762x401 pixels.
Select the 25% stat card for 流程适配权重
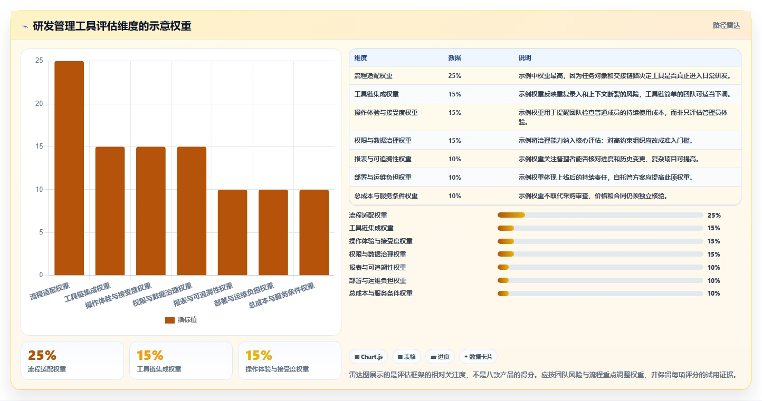[72, 360]
